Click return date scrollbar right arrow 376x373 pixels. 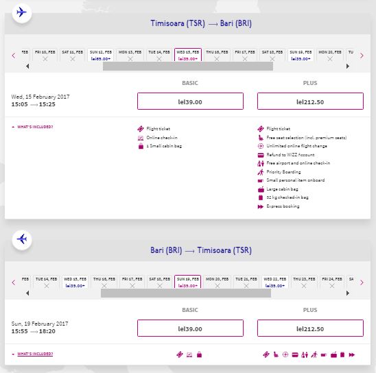click(x=348, y=293)
